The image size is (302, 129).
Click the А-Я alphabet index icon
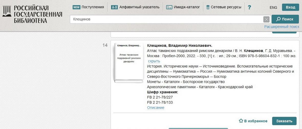[114, 7]
